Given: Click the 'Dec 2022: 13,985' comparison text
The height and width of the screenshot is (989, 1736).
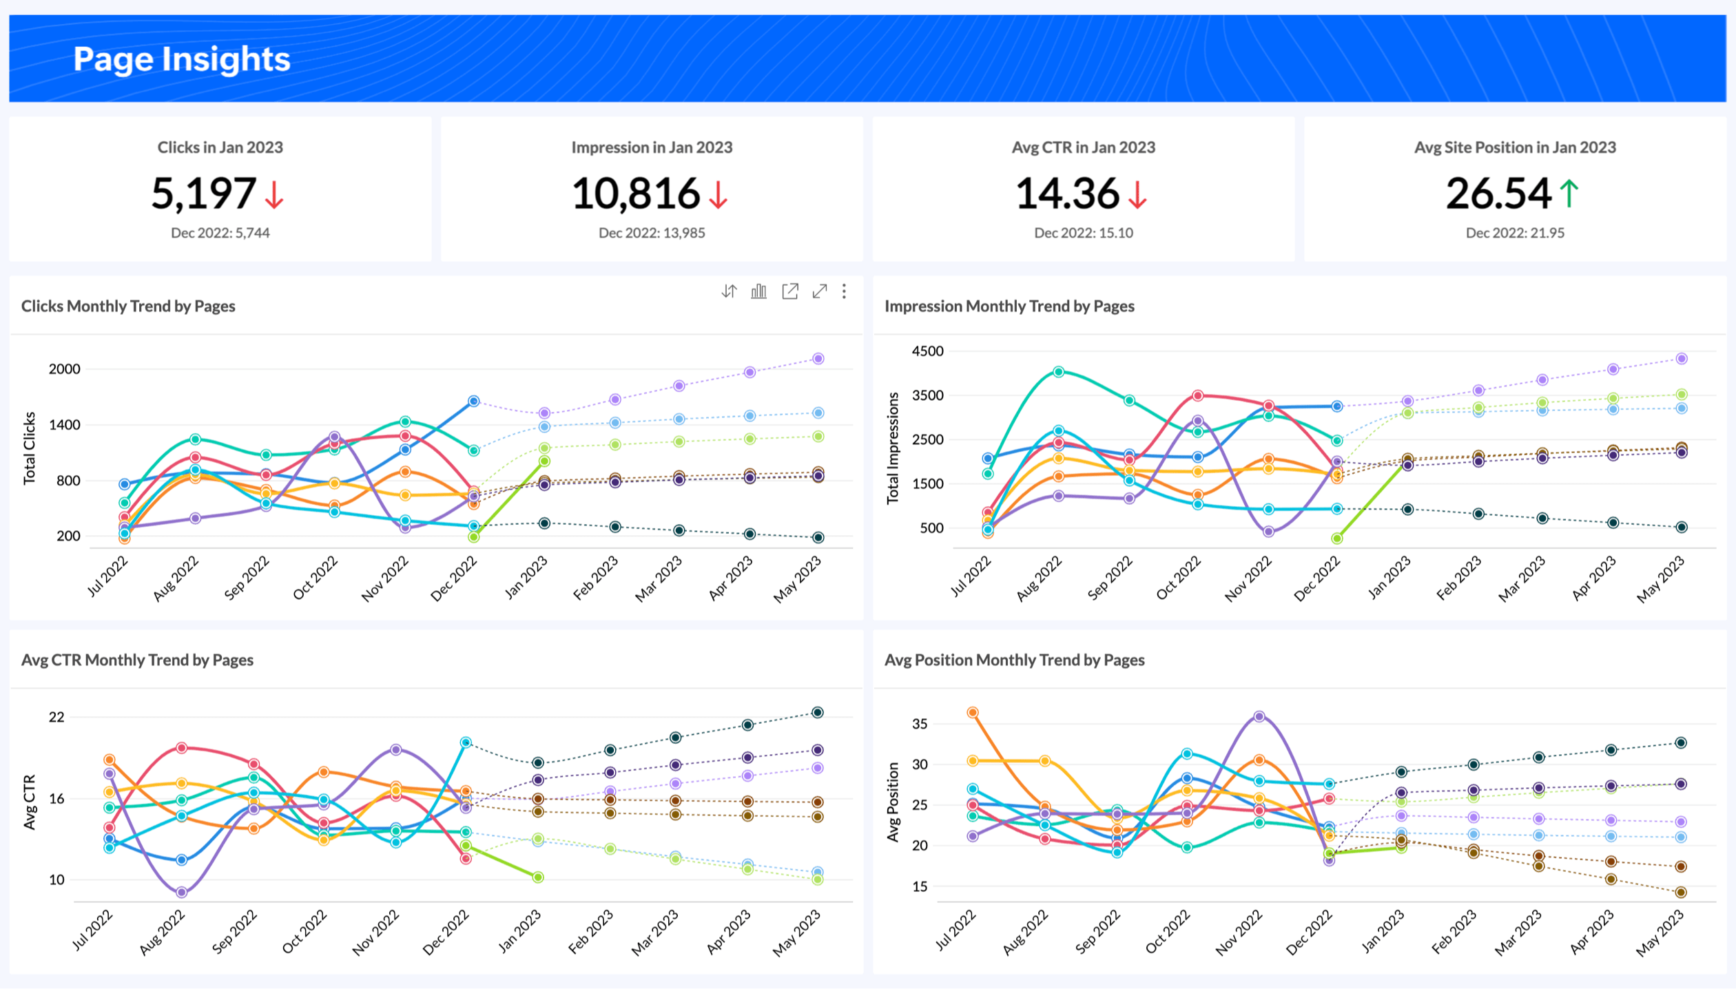Looking at the screenshot, I should (x=652, y=233).
